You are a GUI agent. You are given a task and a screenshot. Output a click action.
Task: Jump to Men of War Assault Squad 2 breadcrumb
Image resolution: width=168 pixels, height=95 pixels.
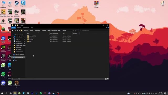(x=55, y=31)
